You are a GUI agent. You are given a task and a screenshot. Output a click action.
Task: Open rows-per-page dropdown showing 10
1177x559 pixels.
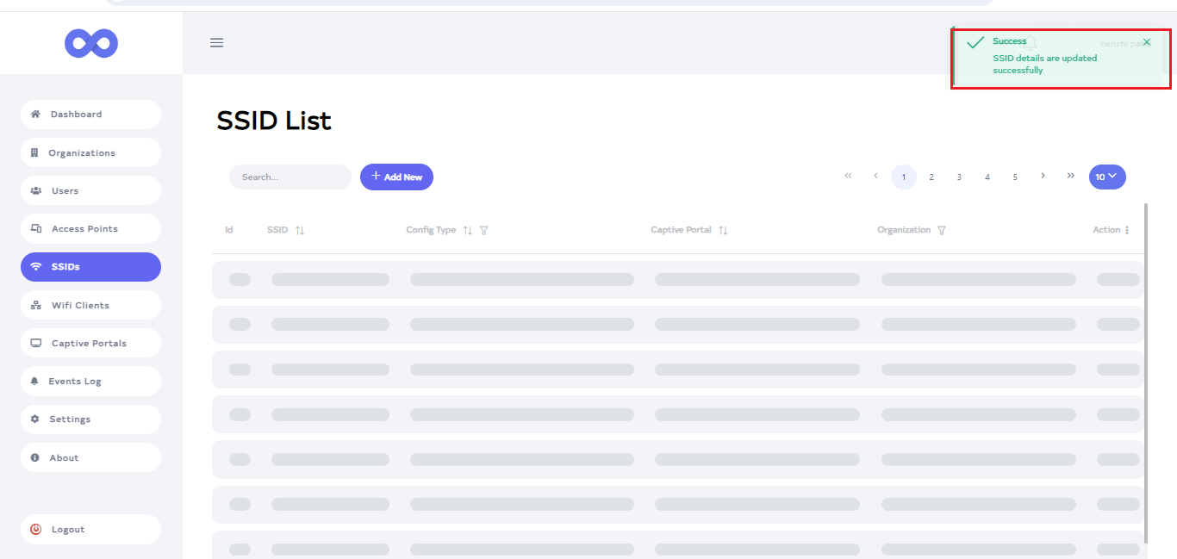tap(1107, 177)
